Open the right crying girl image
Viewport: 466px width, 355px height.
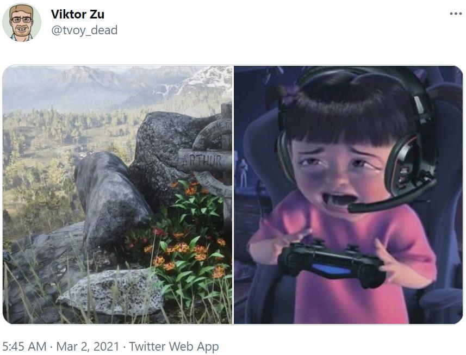(x=348, y=195)
